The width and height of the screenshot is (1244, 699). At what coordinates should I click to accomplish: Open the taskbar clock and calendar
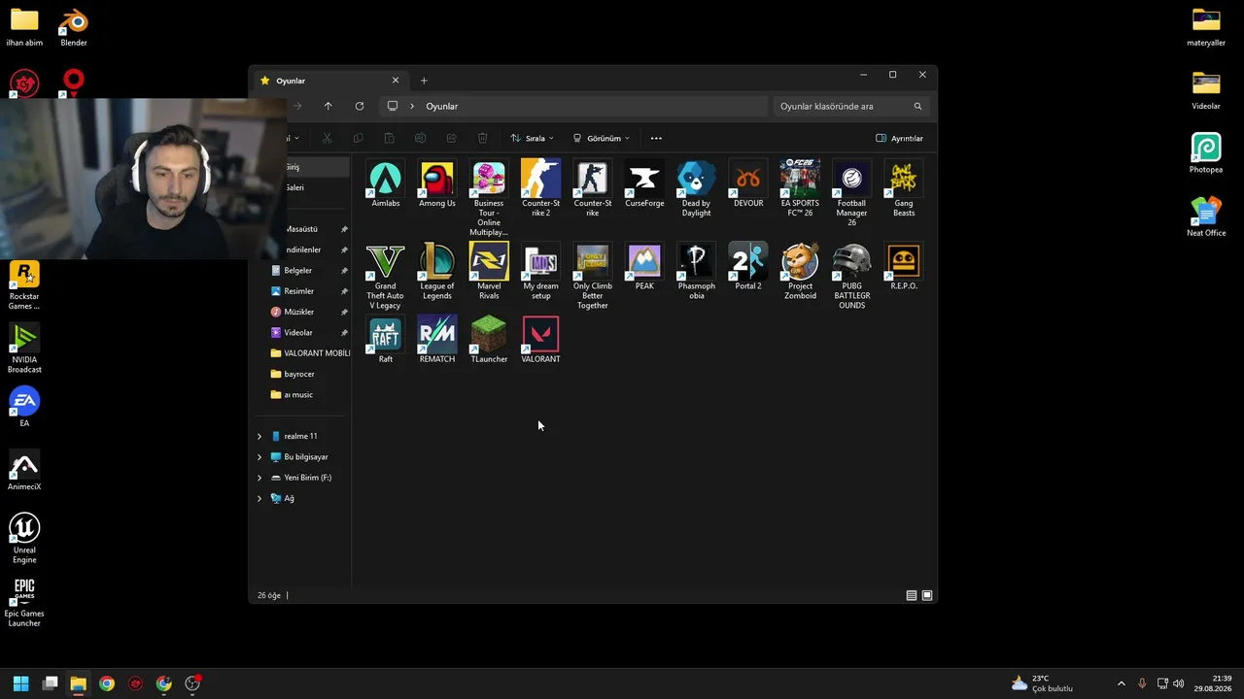[1215, 683]
